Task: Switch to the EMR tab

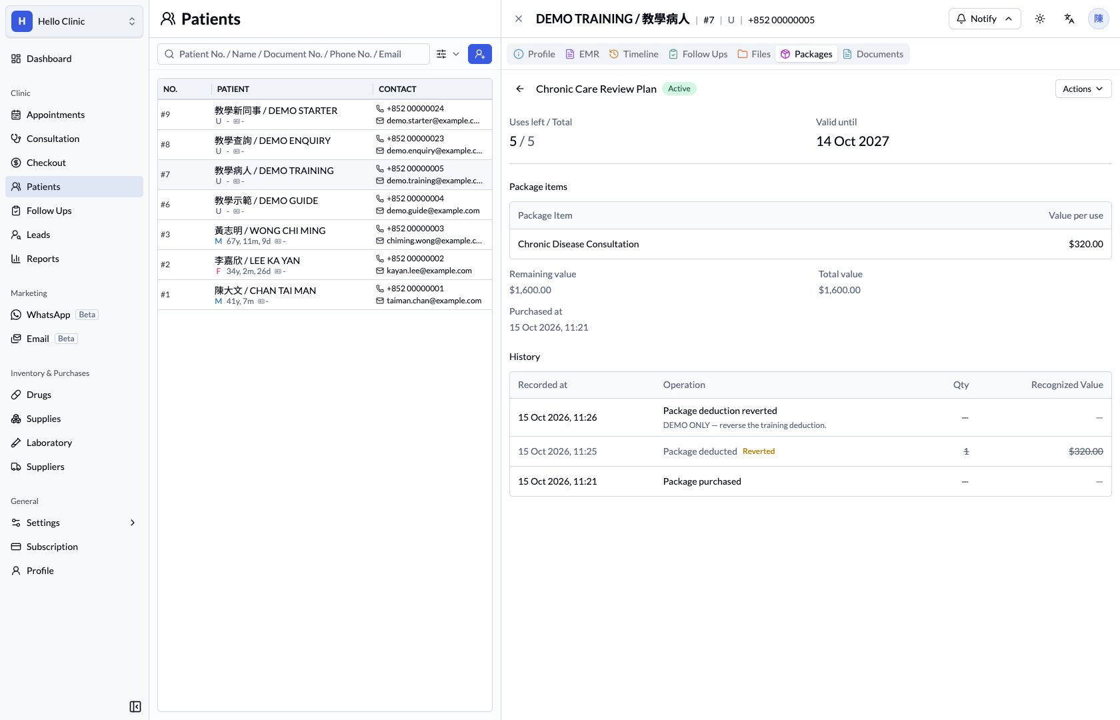Action: tap(582, 54)
